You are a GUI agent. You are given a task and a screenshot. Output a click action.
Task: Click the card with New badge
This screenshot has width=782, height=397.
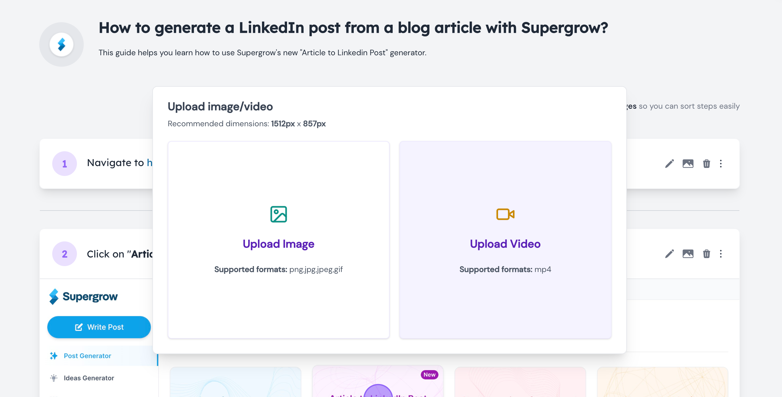coord(378,382)
